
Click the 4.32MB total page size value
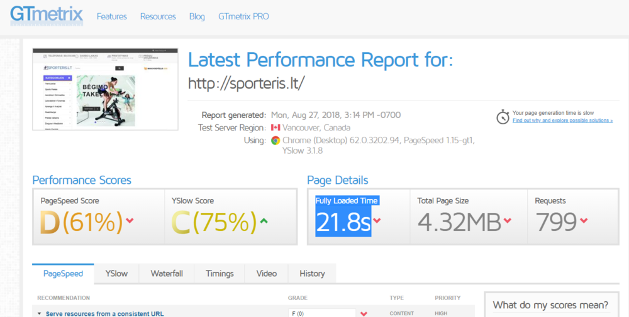click(459, 222)
